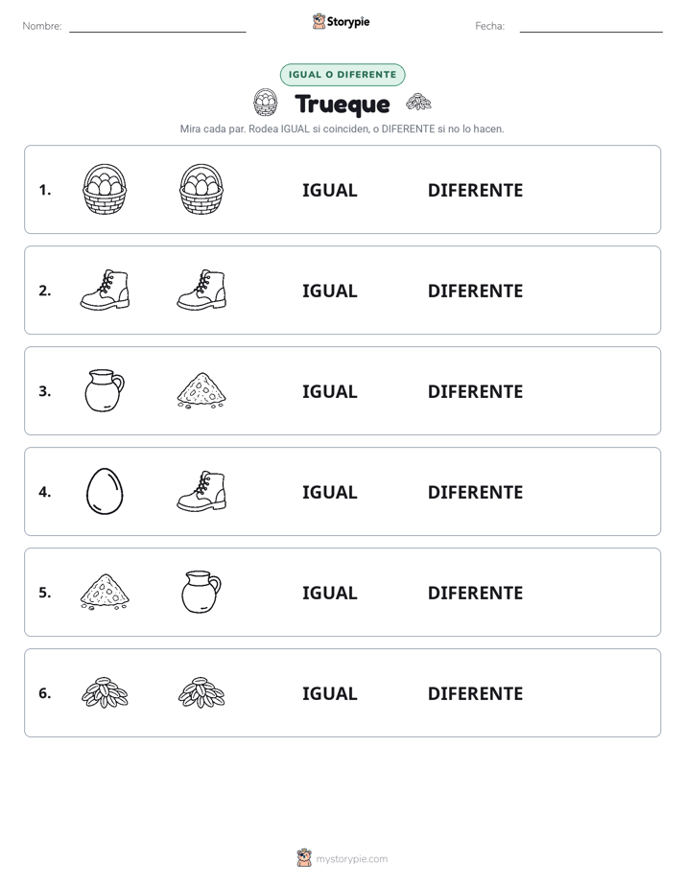Viewport: 685px width, 886px height.
Task: Choose IGUAL for pair 2
Action: pos(329,291)
